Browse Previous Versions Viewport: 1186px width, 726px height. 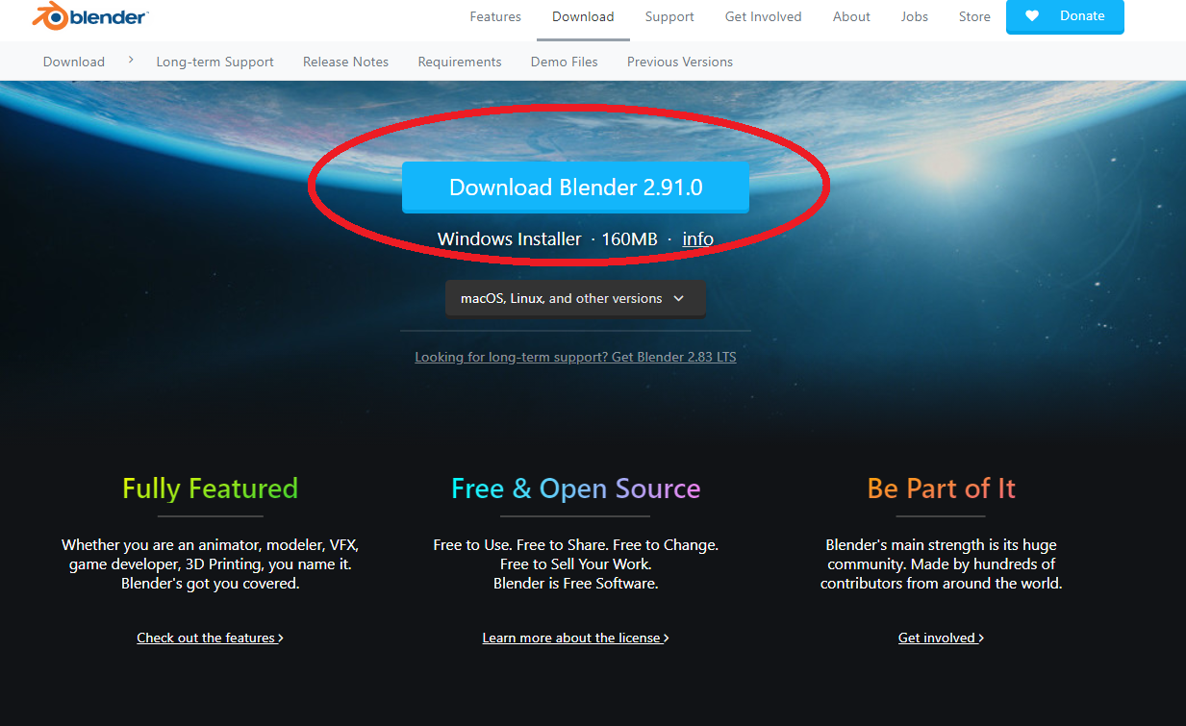click(680, 62)
